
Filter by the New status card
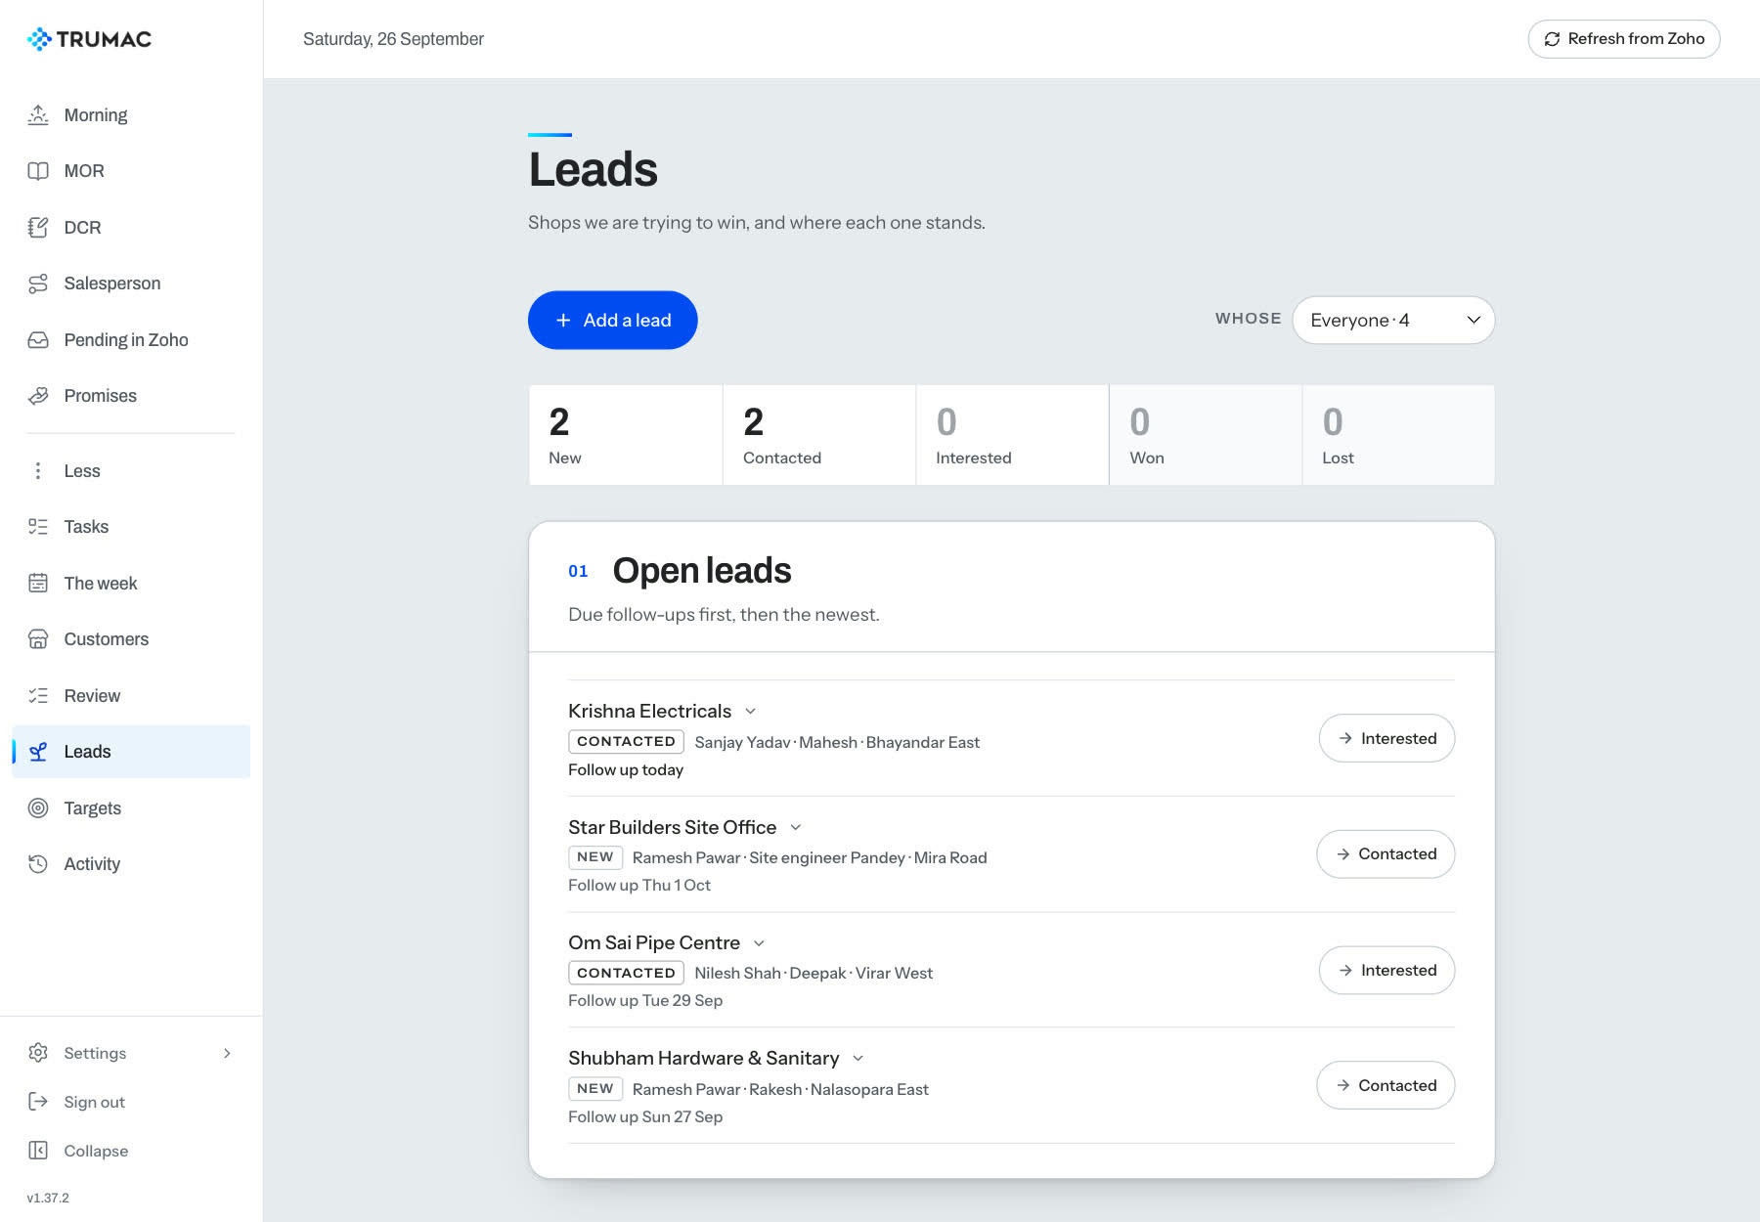pos(626,435)
